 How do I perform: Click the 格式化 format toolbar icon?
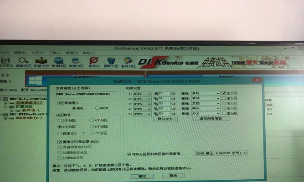tap(94, 62)
